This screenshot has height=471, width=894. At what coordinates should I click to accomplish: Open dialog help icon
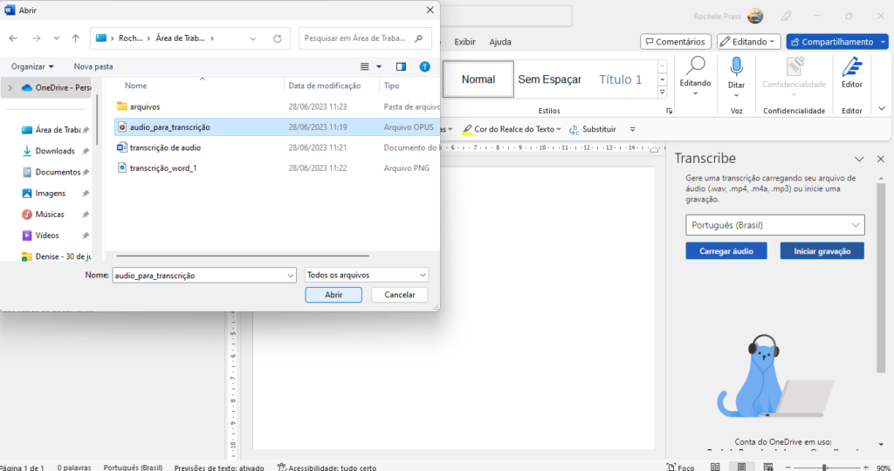425,66
